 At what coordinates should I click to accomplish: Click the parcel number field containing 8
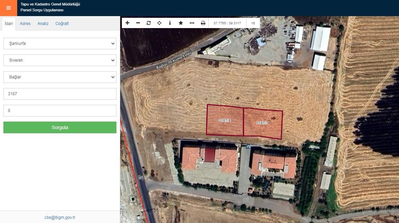(60, 111)
